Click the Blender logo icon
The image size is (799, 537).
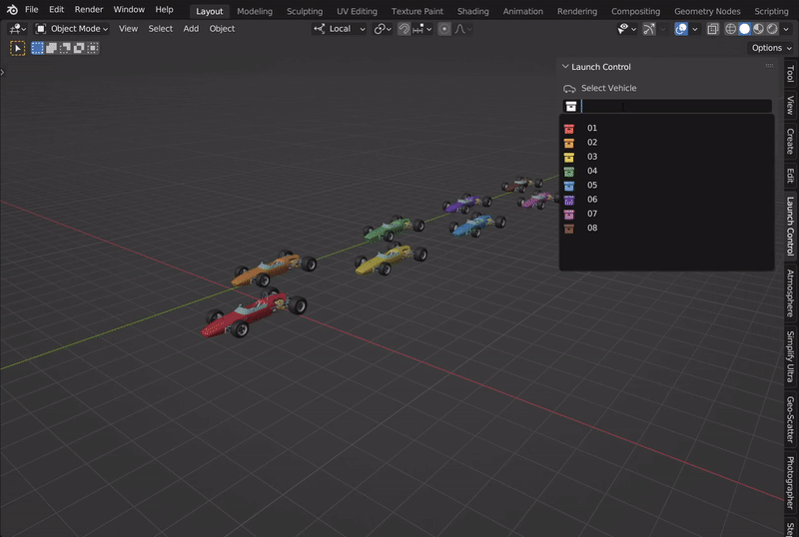tap(12, 10)
